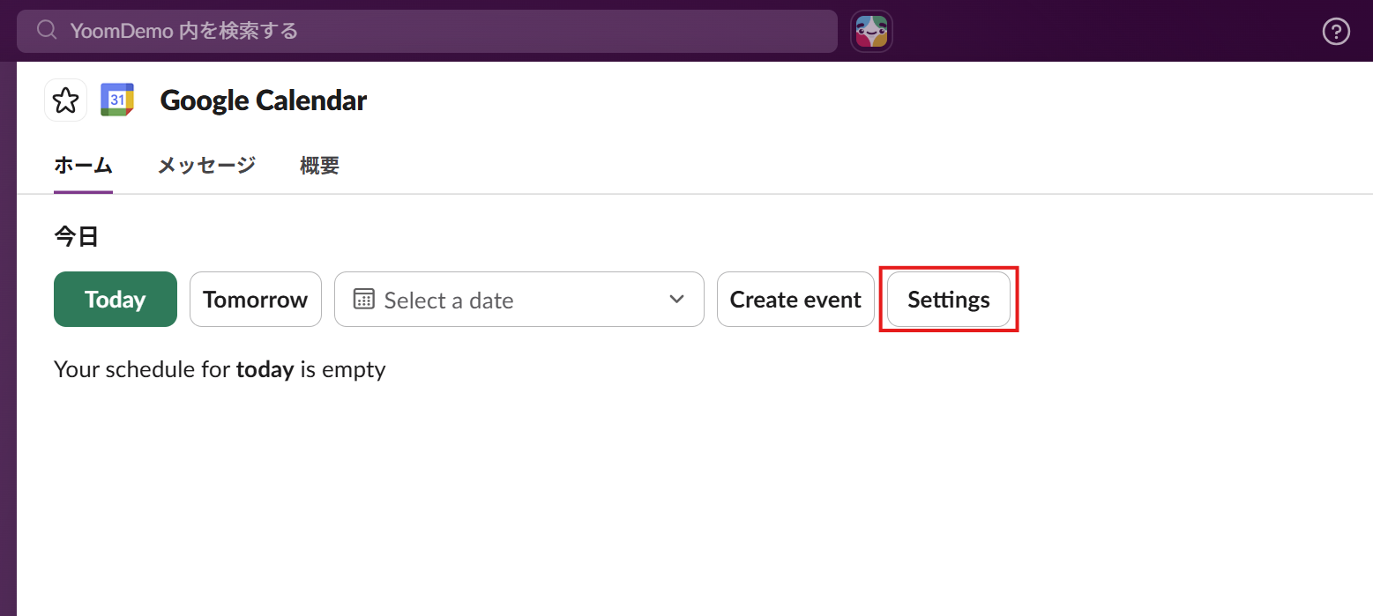
Task: Click the calendar icon in date picker
Action: 364,300
